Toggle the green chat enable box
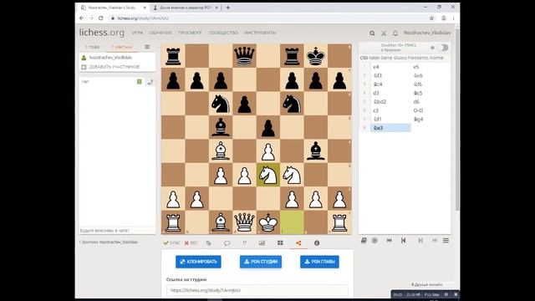The height and width of the screenshot is (301, 535). (x=140, y=82)
